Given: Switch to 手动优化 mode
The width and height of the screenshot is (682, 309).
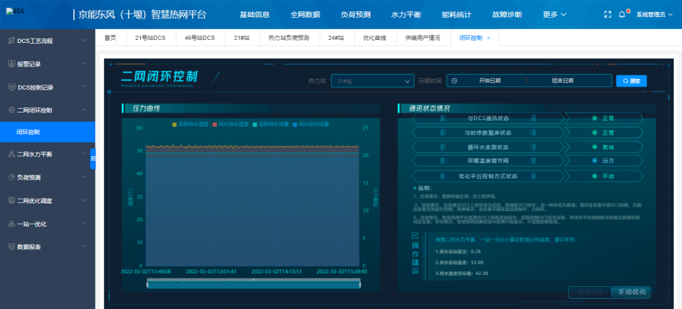Looking at the screenshot, I should point(631,292).
